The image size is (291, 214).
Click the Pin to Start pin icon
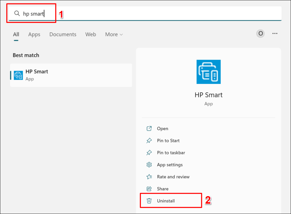pos(149,140)
